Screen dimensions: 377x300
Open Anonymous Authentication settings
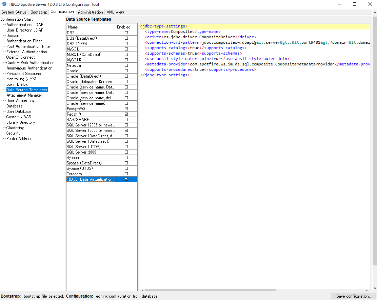[x=29, y=68]
